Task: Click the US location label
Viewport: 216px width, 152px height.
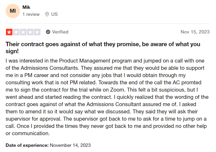Action: coord(54,14)
